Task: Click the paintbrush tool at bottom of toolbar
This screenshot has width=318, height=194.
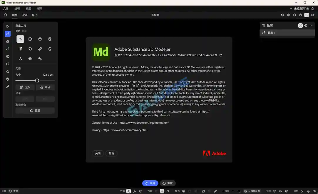Action: pos(7,87)
